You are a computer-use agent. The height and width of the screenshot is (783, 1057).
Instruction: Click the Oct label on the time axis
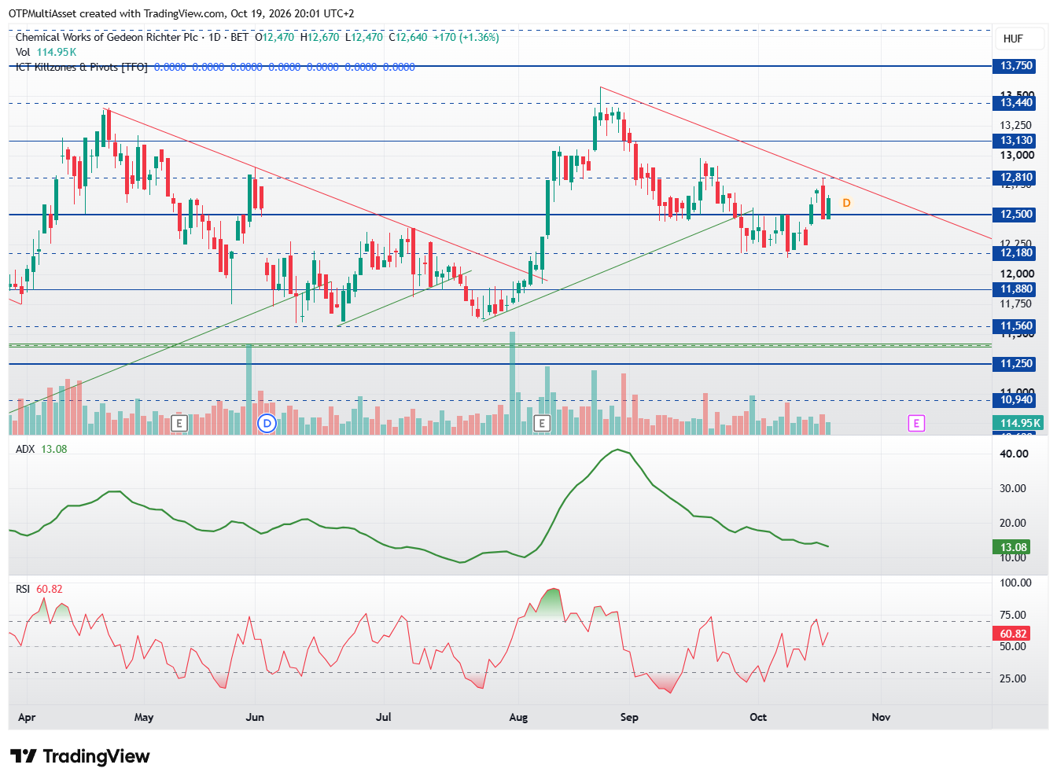coord(758,717)
